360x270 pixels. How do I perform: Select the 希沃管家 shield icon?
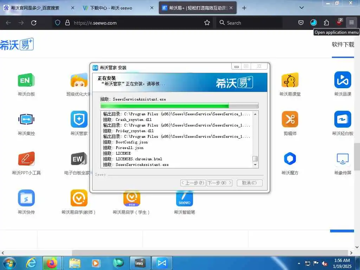point(79,119)
